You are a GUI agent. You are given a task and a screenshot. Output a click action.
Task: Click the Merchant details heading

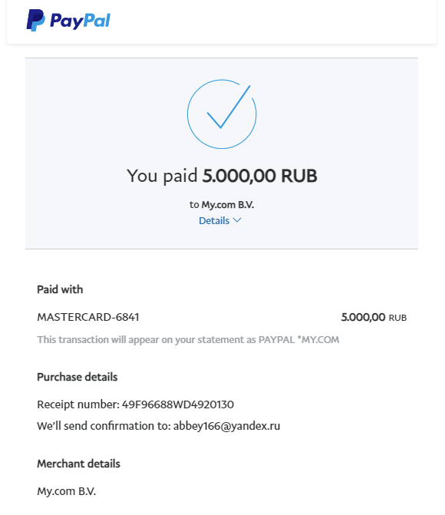coord(78,464)
